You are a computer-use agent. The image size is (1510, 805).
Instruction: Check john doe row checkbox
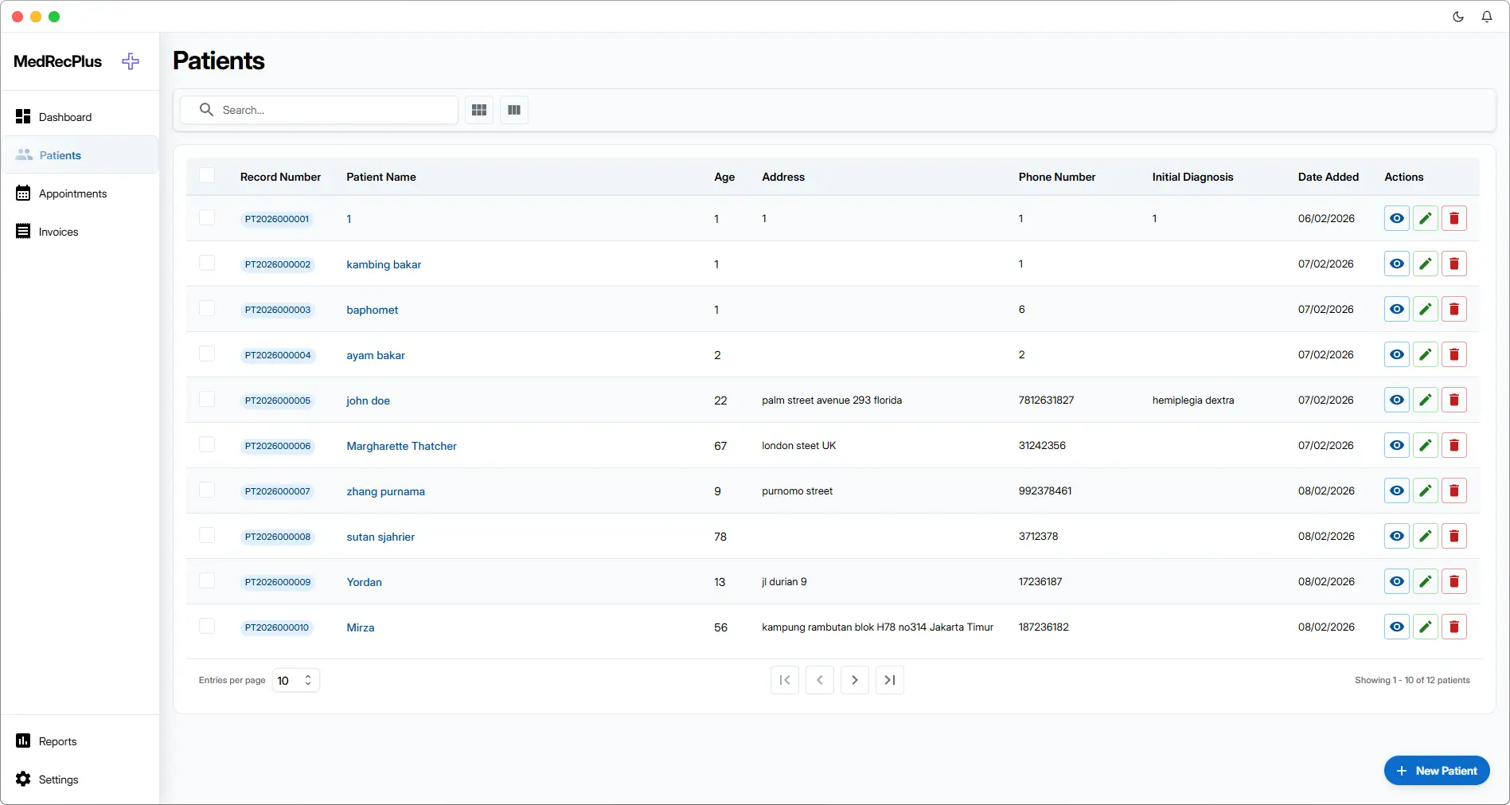coord(207,399)
